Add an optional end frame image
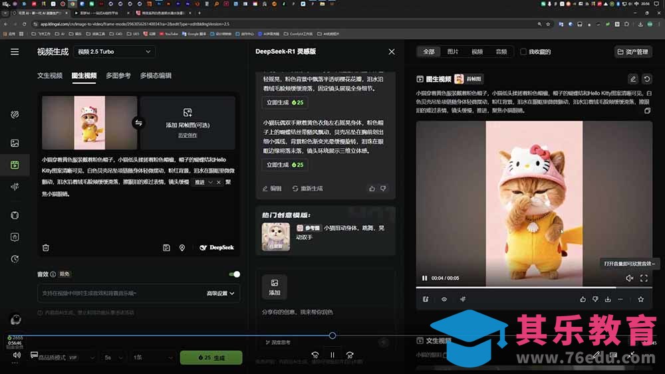 click(188, 119)
